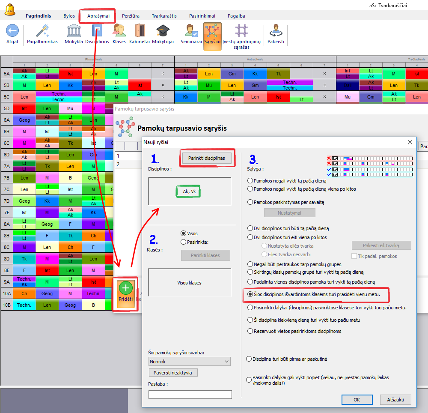Choose 'Disciplina turi būti pirma ar paskutinė'
The image size is (428, 413).
(250, 359)
